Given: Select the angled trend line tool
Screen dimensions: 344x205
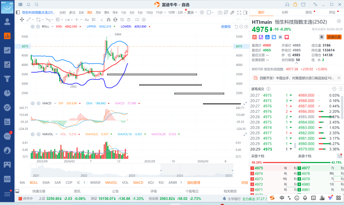Looking at the screenshot, I should [102, 19].
